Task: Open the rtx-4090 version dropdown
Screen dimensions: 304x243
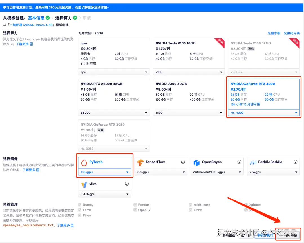Action: click(264, 113)
